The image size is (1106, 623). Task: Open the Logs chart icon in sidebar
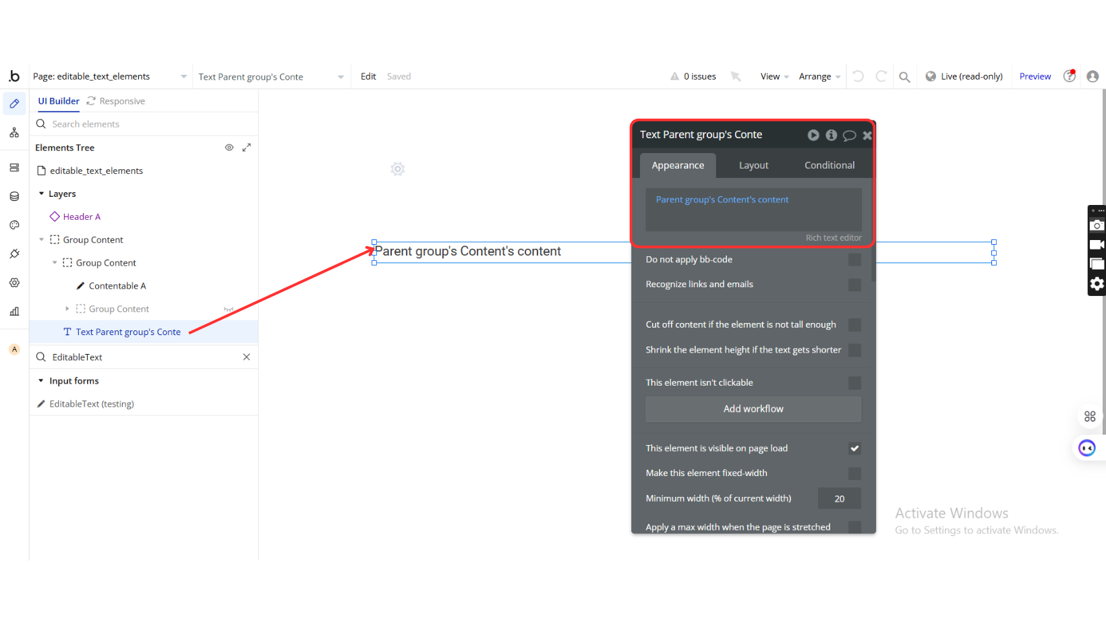tap(14, 311)
